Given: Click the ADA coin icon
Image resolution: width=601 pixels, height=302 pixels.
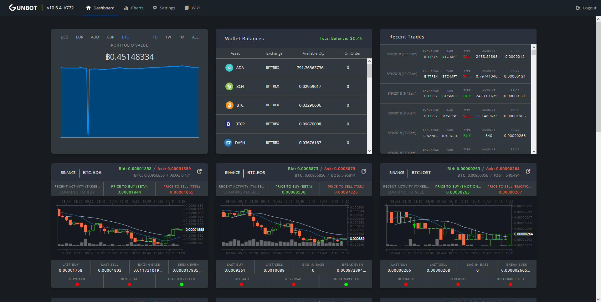Looking at the screenshot, I should coord(229,68).
